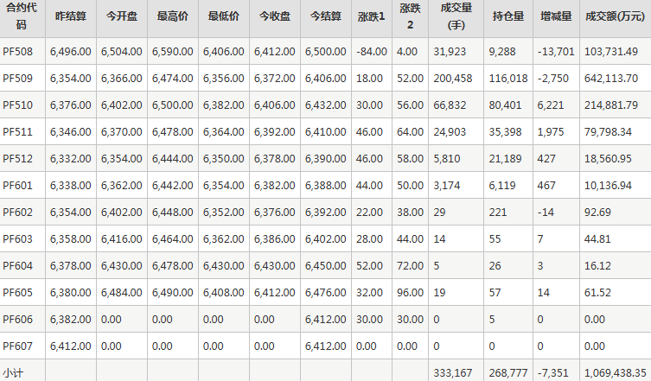Select contract code PF605
Image resolution: width=651 pixels, height=381 pixels.
[x=17, y=292]
